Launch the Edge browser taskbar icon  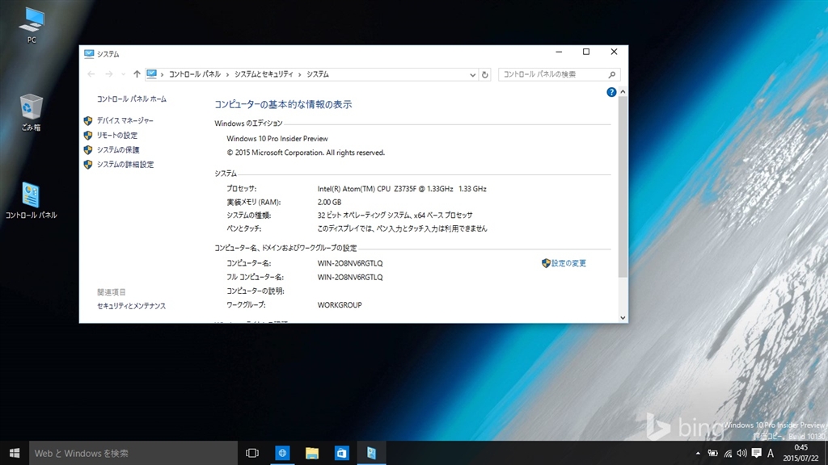tap(282, 453)
